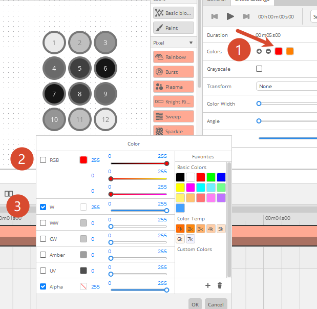Click the play button in preview controls
Image resolution: width=317 pixels, height=309 pixels.
point(230,17)
